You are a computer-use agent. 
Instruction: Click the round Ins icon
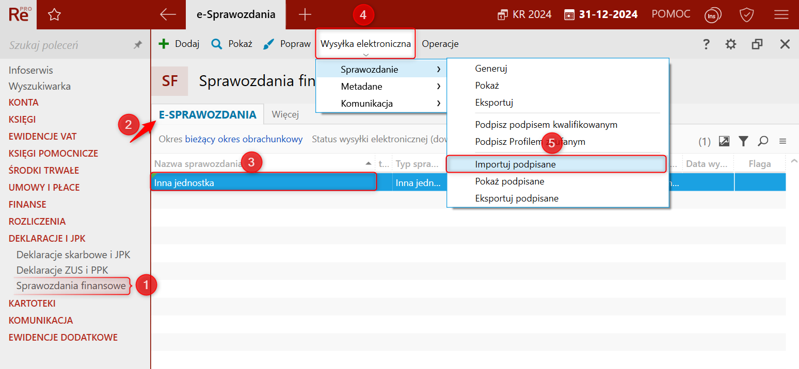tap(713, 15)
